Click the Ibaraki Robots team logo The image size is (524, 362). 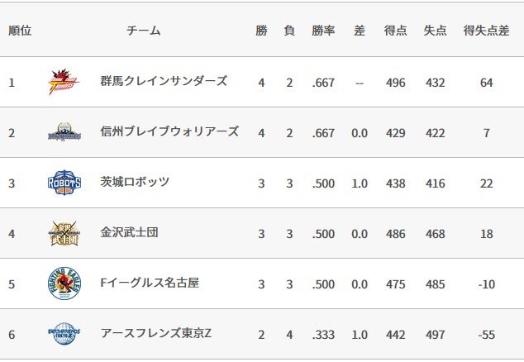point(64,183)
